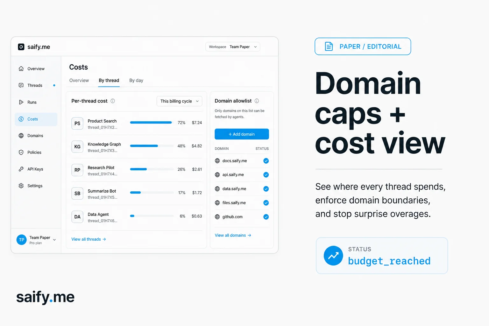Click the RP avatar for Research Pilot
Image resolution: width=489 pixels, height=326 pixels.
click(x=77, y=170)
